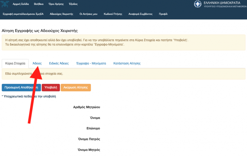The height and width of the screenshot is (156, 247).
Task: Switch to the Άδειες tab
Action: [37, 63]
